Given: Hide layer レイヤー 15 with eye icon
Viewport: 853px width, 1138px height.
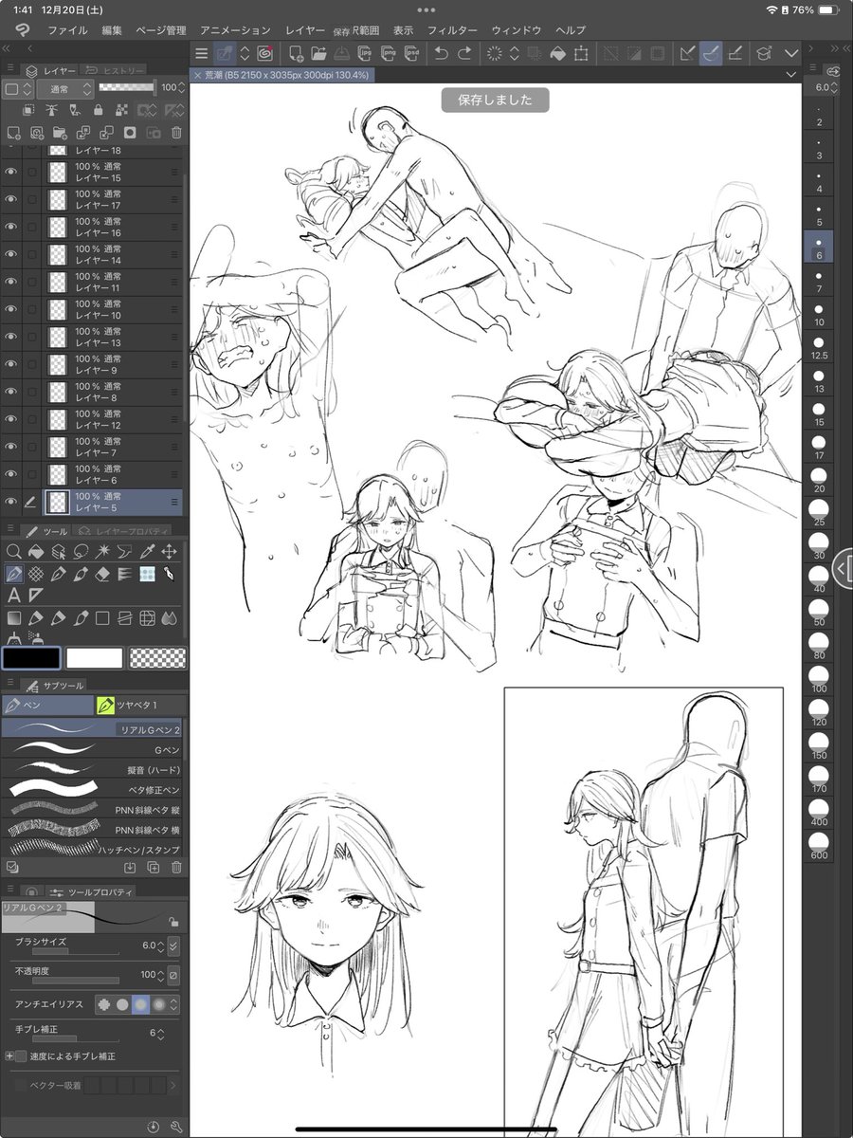Looking at the screenshot, I should 11,172.
